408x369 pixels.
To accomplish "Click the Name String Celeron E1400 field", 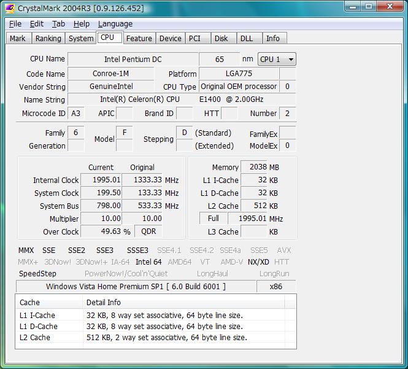I will (182, 99).
